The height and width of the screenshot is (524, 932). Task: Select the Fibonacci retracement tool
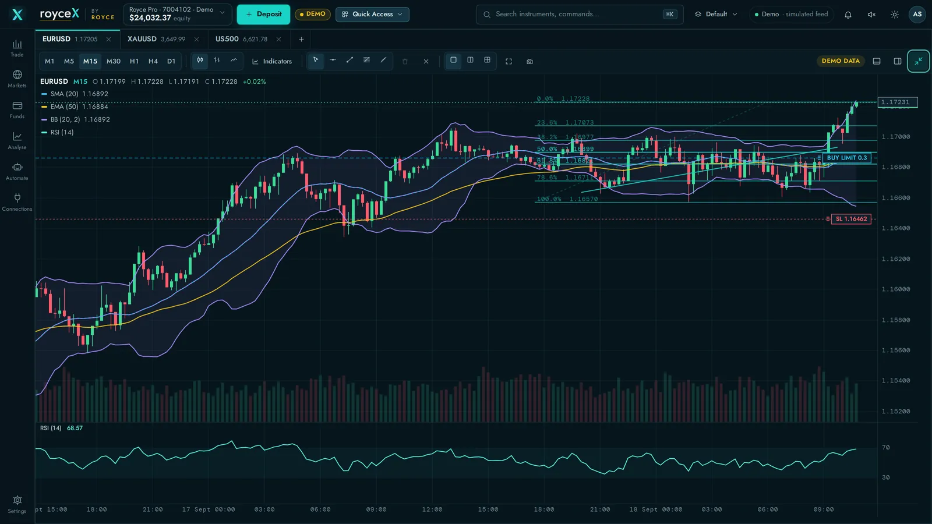click(x=366, y=61)
